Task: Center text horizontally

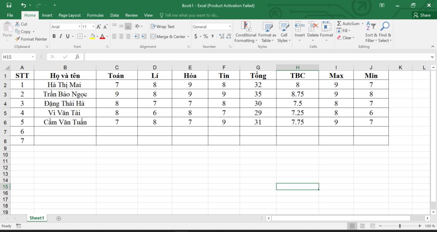Action: point(121,36)
